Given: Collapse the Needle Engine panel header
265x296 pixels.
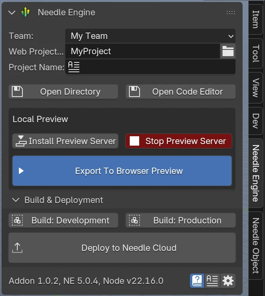Looking at the screenshot, I should tap(12, 13).
